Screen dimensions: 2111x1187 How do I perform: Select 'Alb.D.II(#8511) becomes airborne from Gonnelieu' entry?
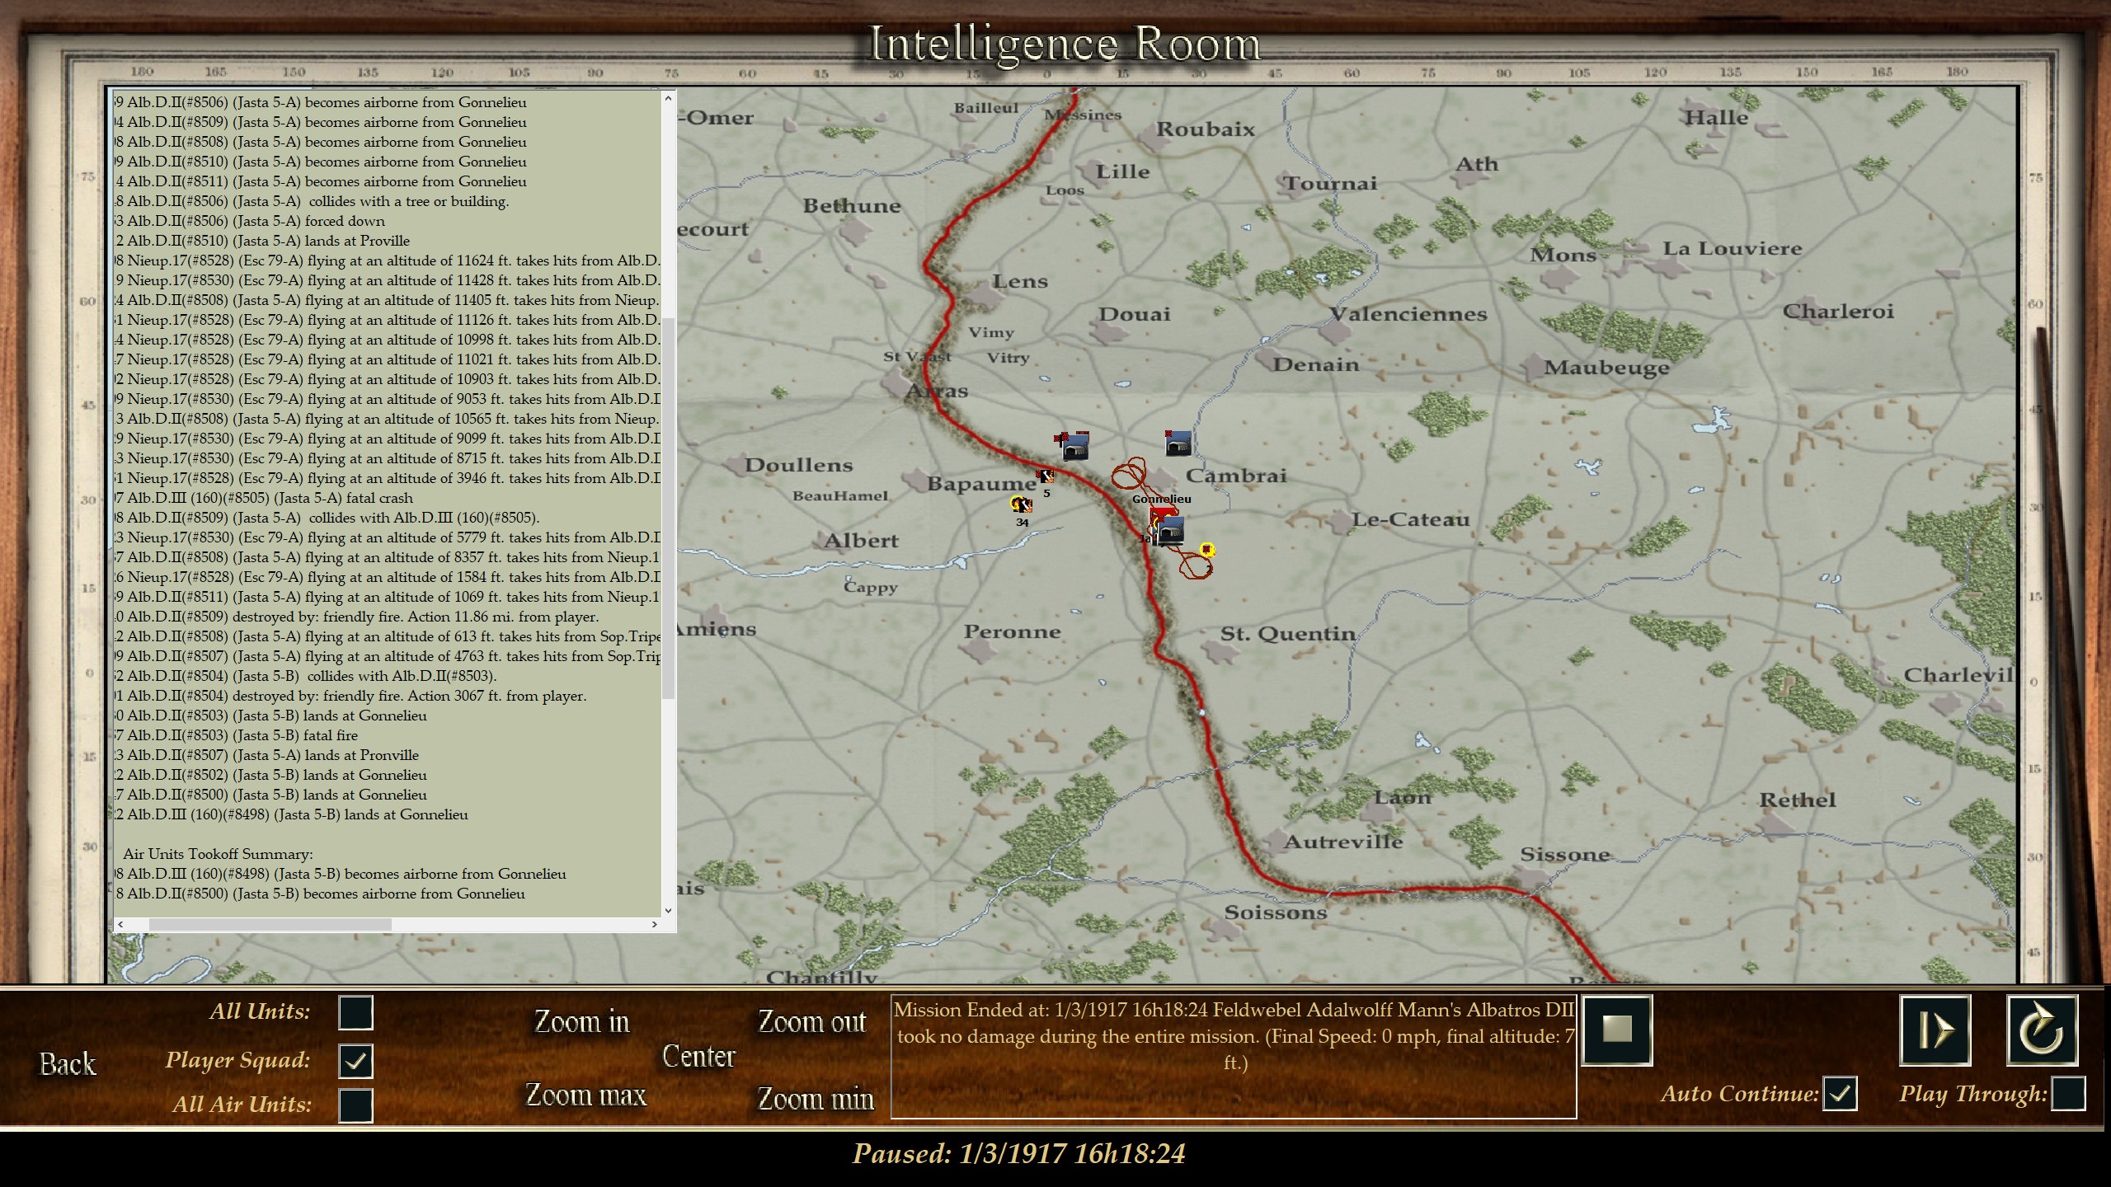320,181
